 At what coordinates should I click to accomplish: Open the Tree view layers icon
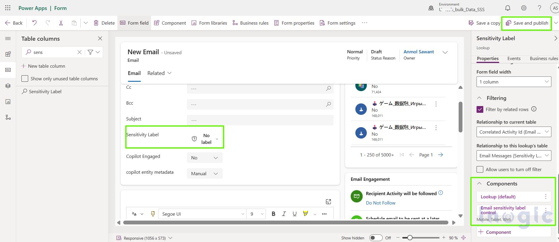pos(8,86)
